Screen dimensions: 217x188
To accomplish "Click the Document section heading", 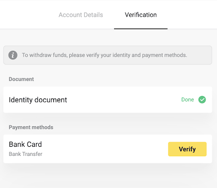I will click(x=21, y=79).
